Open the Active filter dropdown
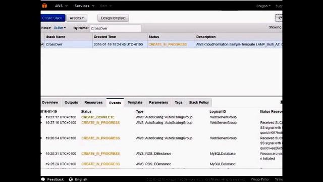The image size is (323, 182). click(60, 28)
